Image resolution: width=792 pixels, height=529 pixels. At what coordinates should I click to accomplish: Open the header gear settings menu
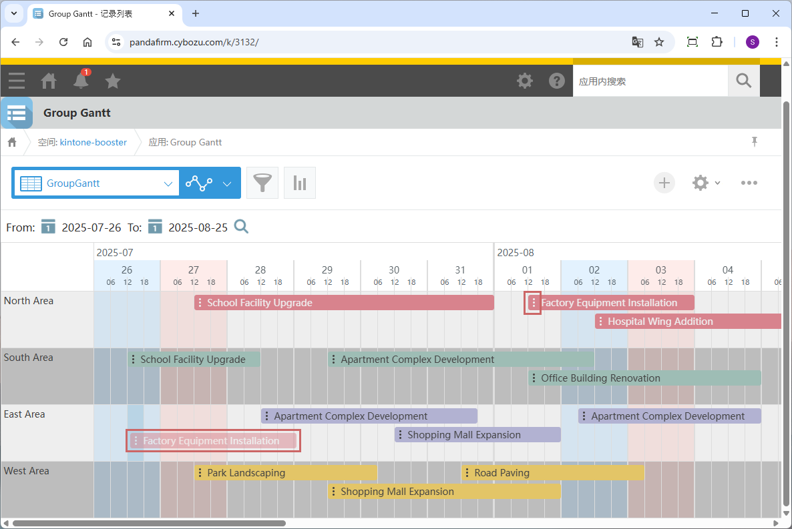(x=525, y=81)
